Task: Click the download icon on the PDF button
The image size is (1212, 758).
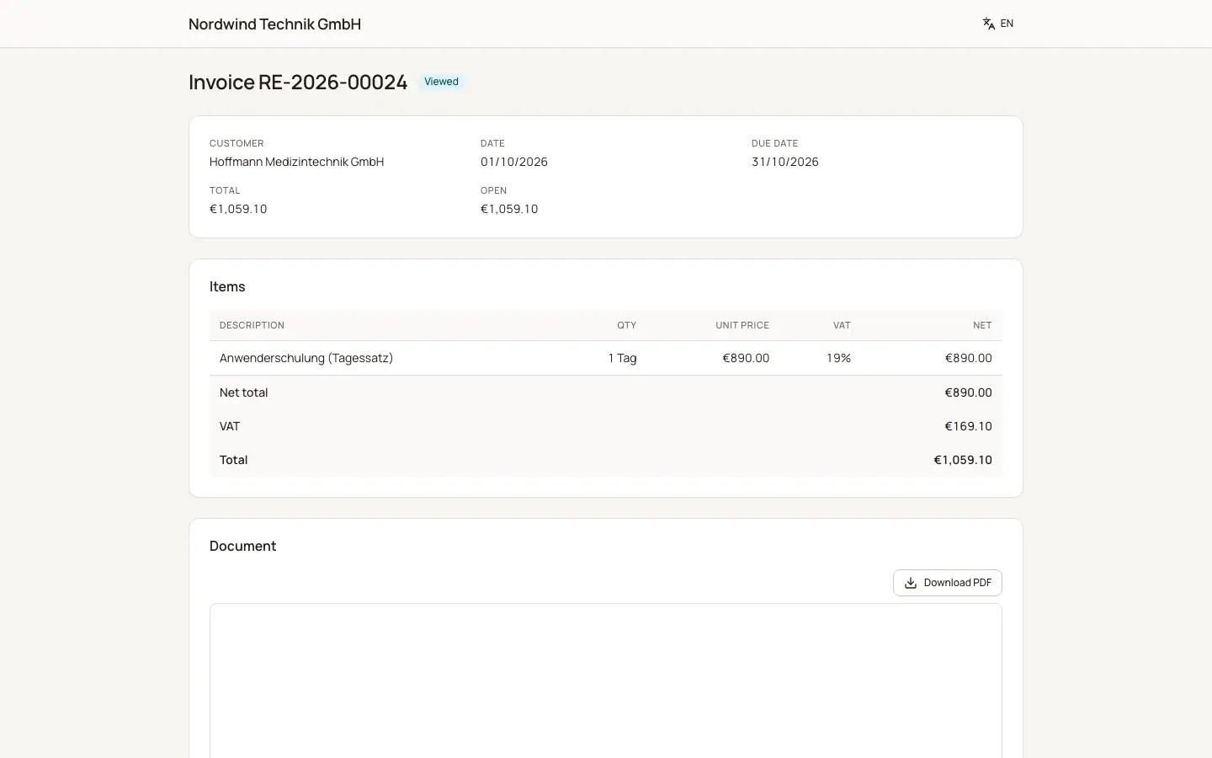Action: (911, 583)
